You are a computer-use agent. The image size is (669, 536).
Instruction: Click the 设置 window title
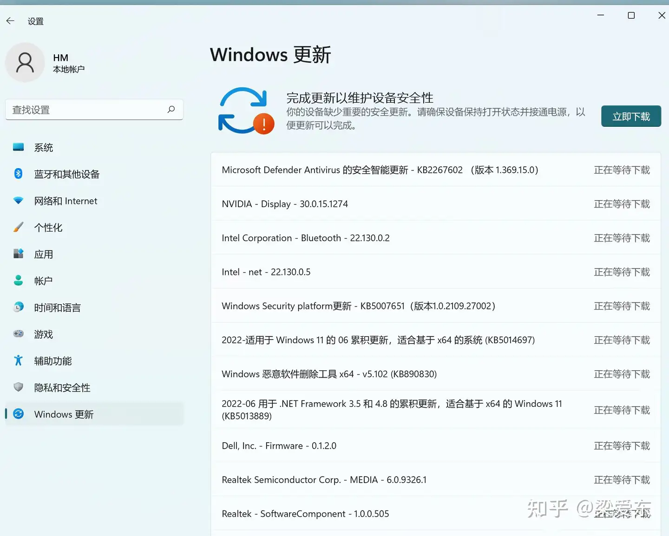[x=36, y=21]
